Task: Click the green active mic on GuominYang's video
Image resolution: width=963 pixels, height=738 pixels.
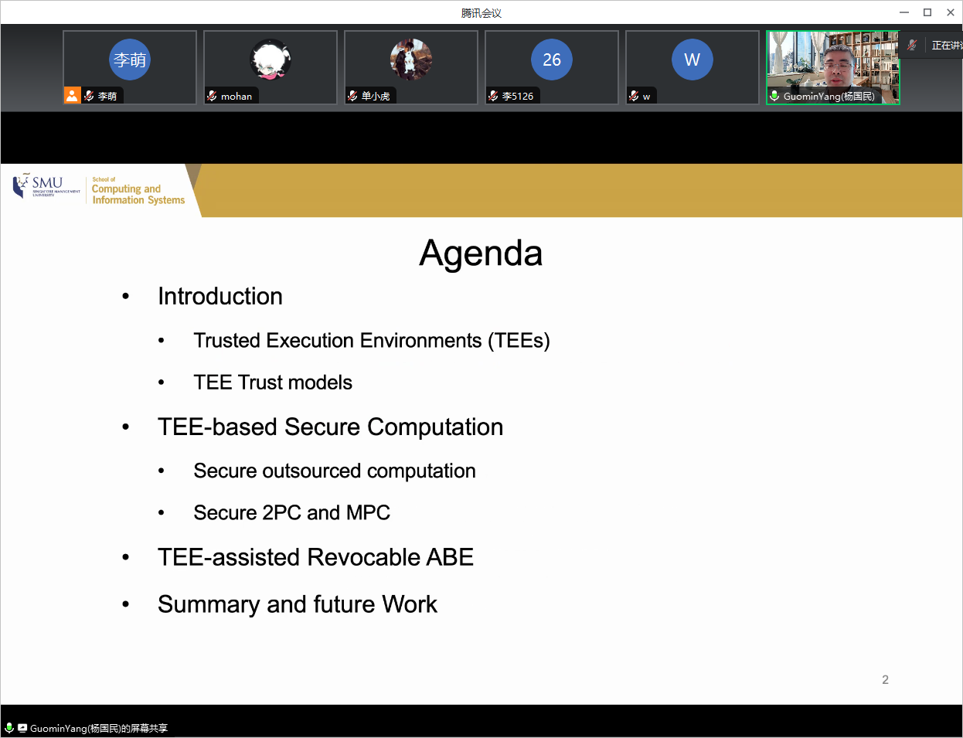Action: (x=774, y=96)
